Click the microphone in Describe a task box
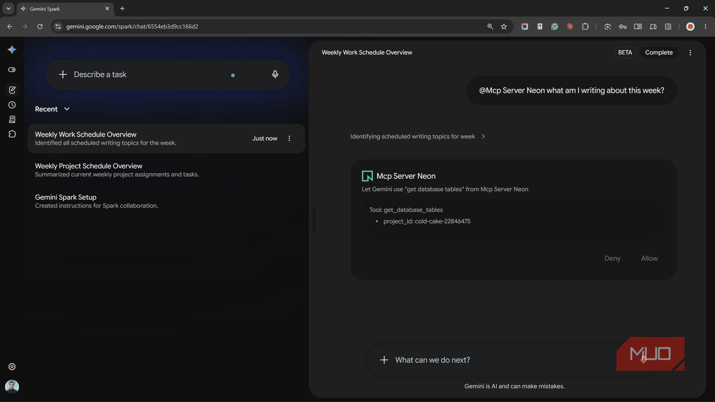The height and width of the screenshot is (402, 715). point(275,74)
